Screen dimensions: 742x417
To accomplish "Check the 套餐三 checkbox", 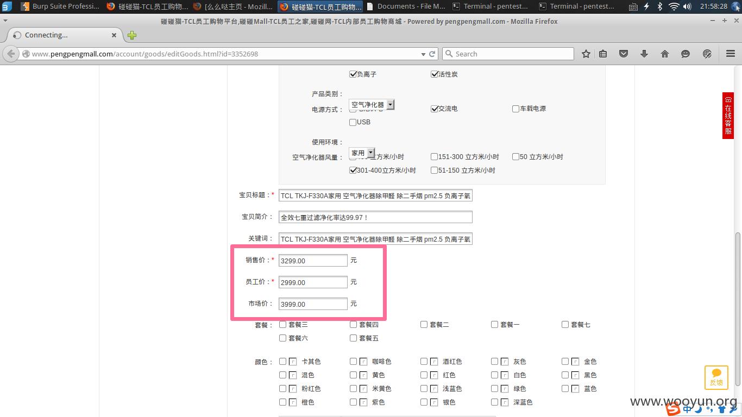I will coord(282,324).
